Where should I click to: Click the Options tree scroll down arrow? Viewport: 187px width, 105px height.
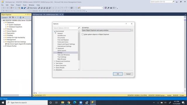tap(79, 69)
